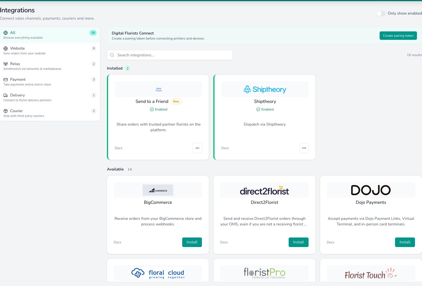Click the 'BigCommerce' card title
The width and height of the screenshot is (422, 286).
pyautogui.click(x=158, y=202)
